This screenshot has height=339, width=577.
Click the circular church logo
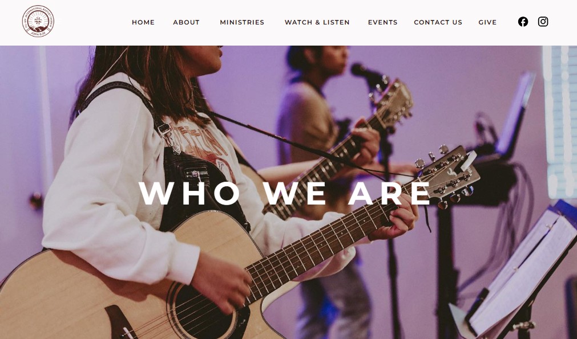(x=38, y=21)
